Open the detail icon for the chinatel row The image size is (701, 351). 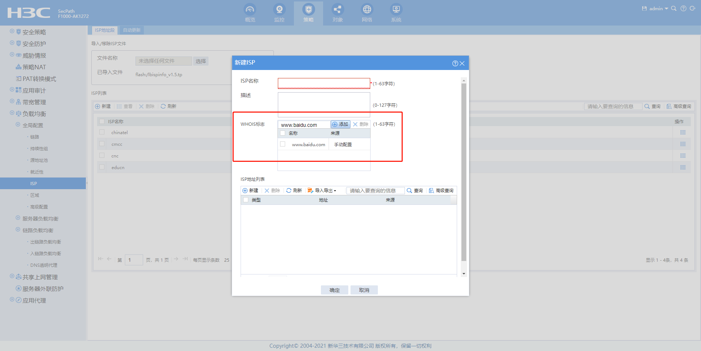683,133
